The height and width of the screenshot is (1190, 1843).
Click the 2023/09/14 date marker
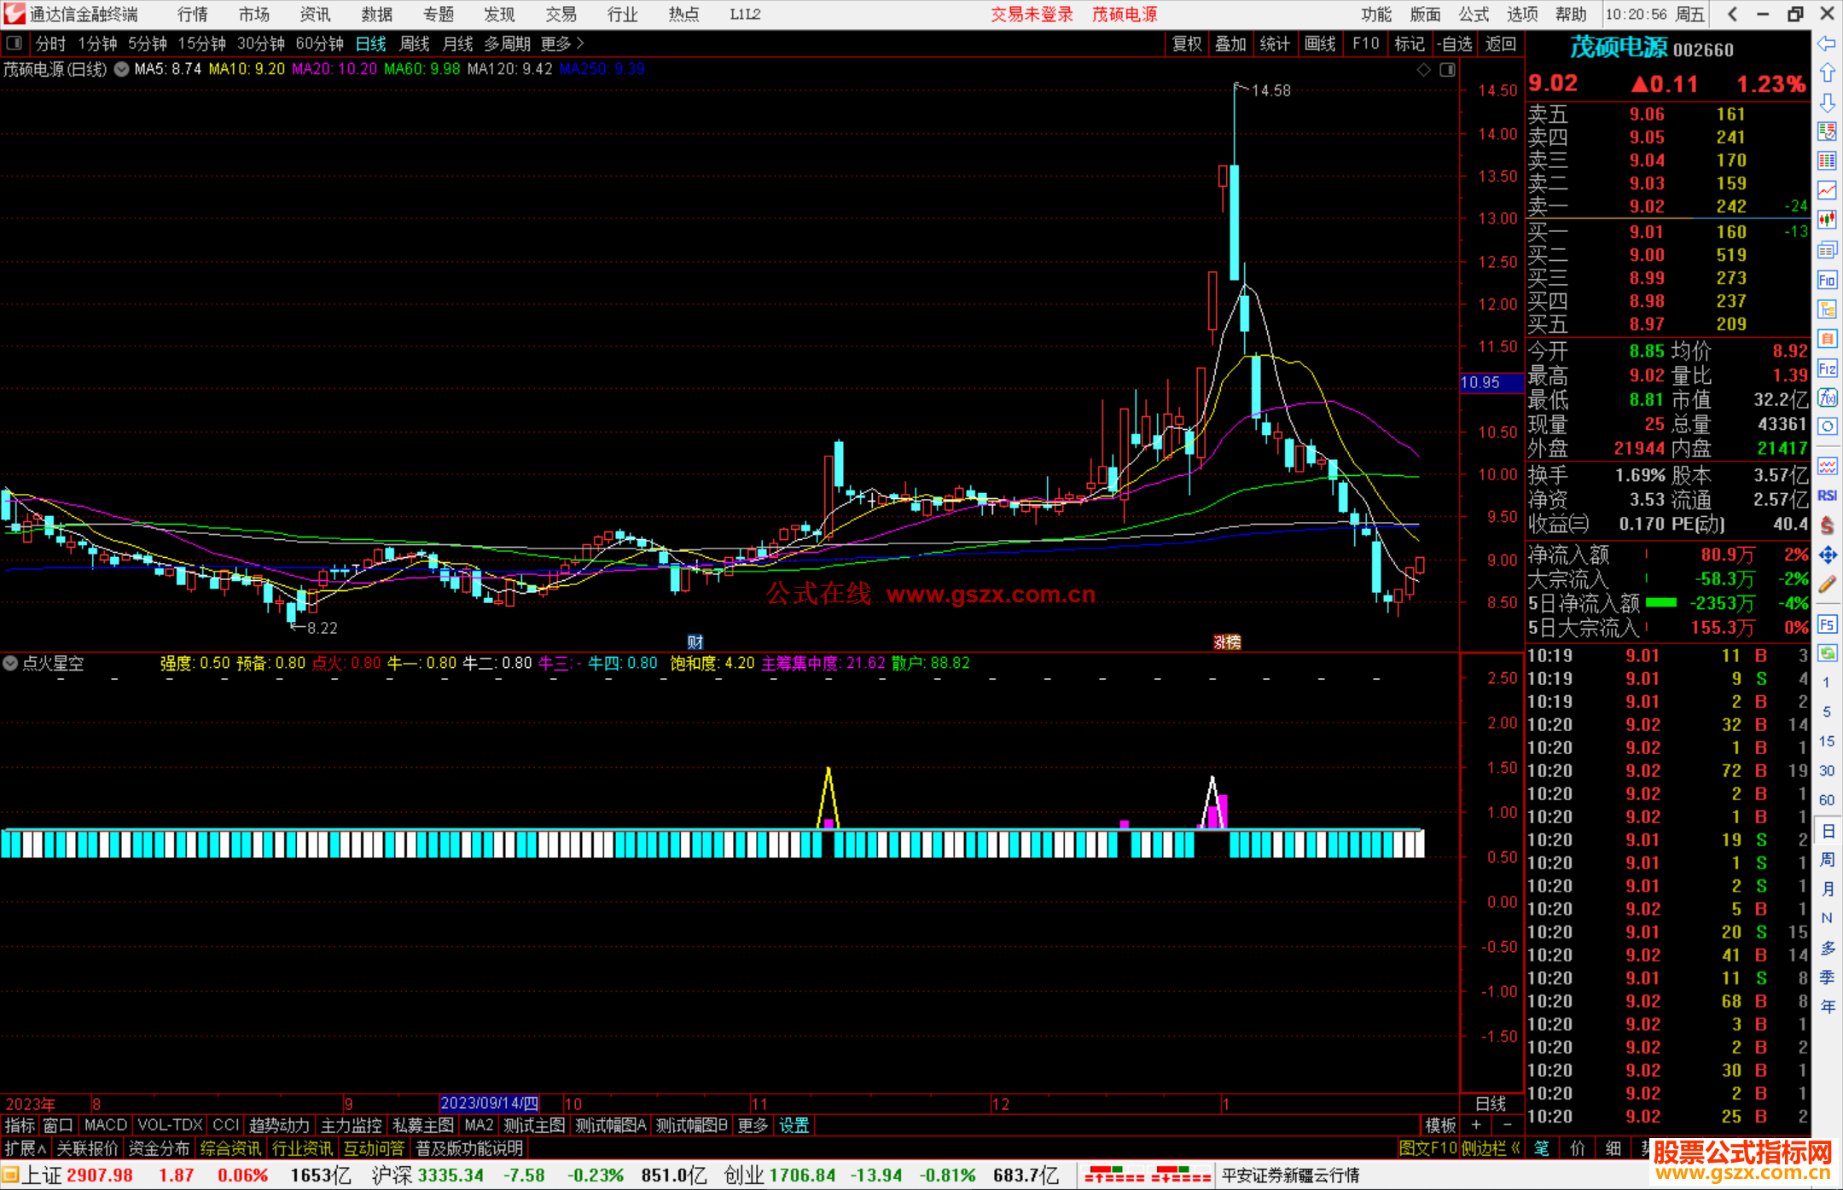pyautogui.click(x=489, y=1103)
